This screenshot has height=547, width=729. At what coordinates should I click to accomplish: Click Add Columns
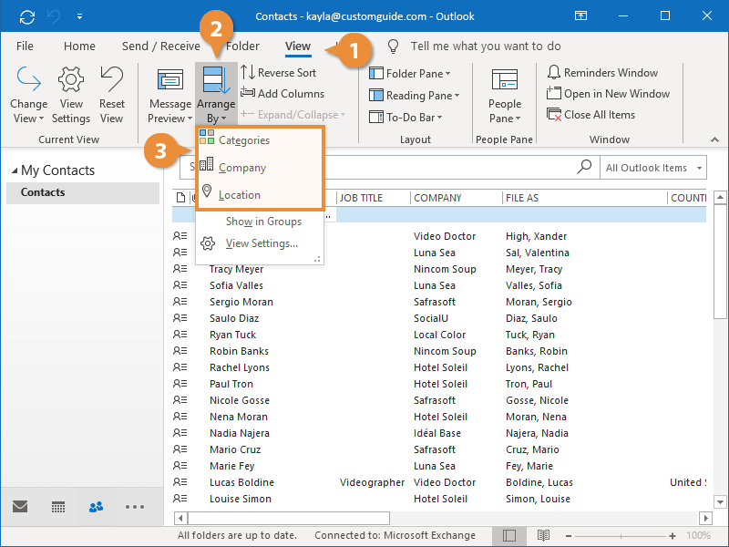click(282, 94)
